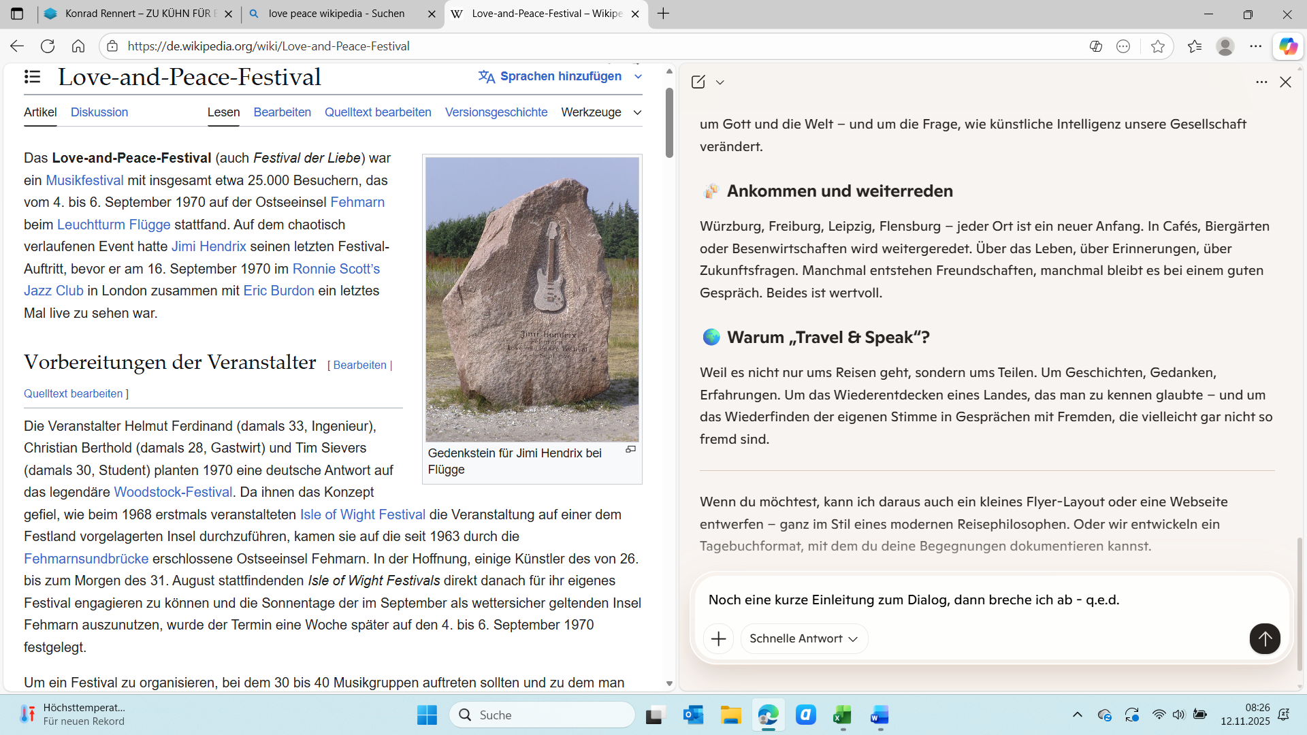Open Sprachen hinzufügen language dropdown
Image resolution: width=1307 pixels, height=735 pixels.
560,76
